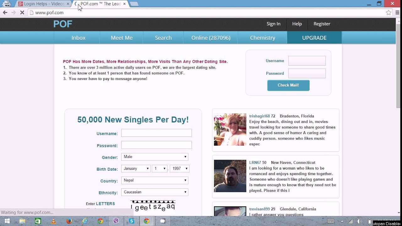Stop page loading with the X icon
Image resolution: width=402 pixels, height=226 pixels.
[x=22, y=13]
